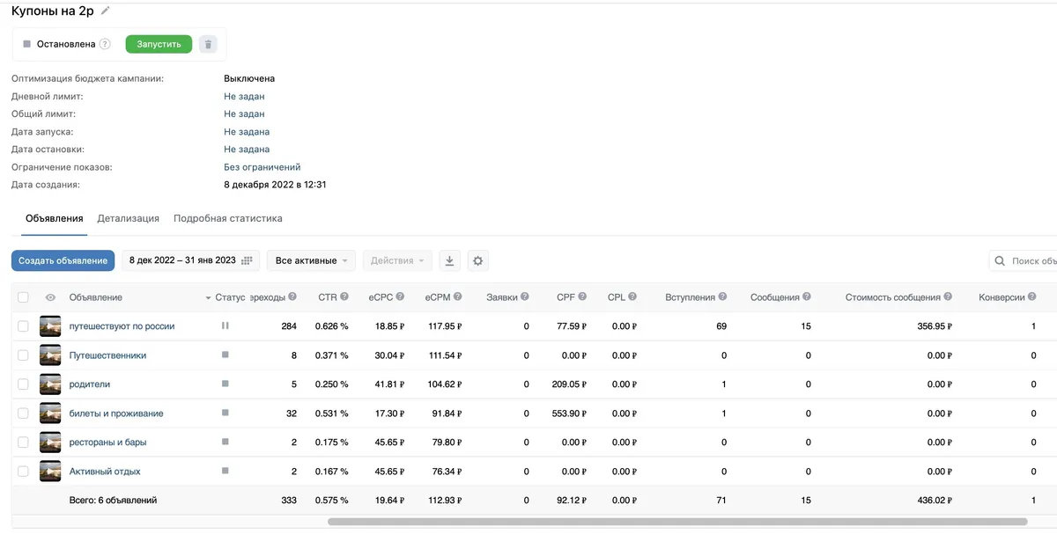Screen dimensions: 1057x534
Task: Show CTR column help tooltip
Action: coord(344,297)
